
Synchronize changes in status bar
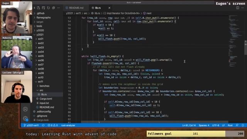click(43, 125)
